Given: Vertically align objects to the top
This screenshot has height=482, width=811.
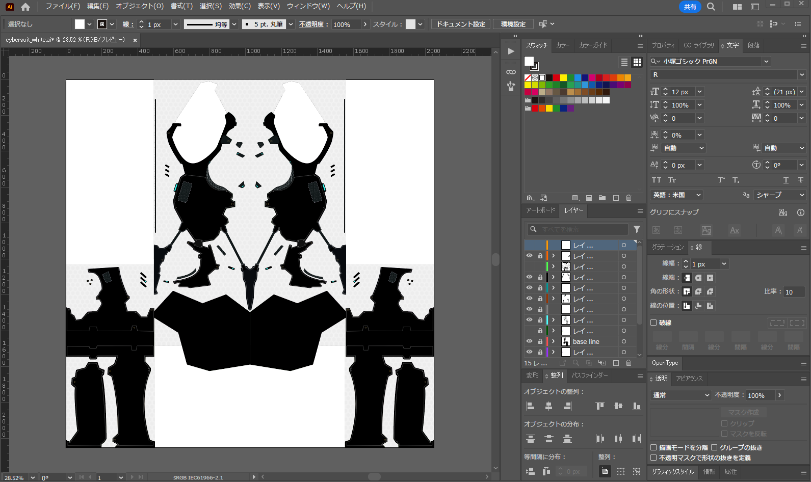Looking at the screenshot, I should pyautogui.click(x=600, y=406).
